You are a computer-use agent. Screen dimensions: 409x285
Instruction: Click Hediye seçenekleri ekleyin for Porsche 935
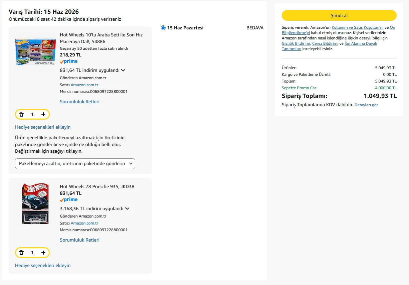click(x=43, y=265)
